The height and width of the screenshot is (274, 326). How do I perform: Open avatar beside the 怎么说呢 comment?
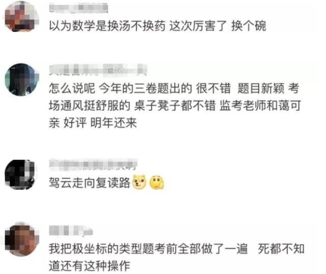pyautogui.click(x=22, y=80)
